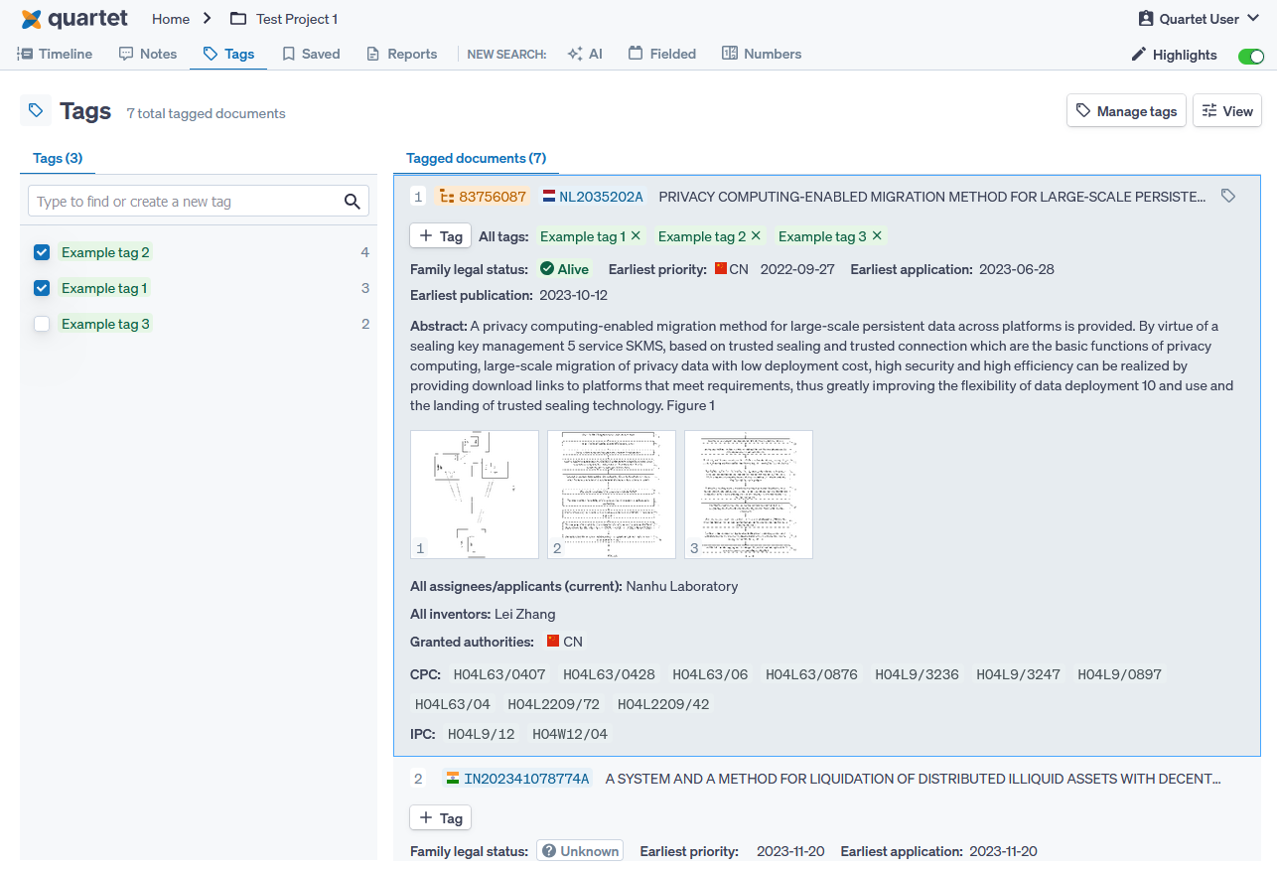This screenshot has width=1277, height=870.
Task: Click the Manage tags button
Action: tap(1126, 111)
